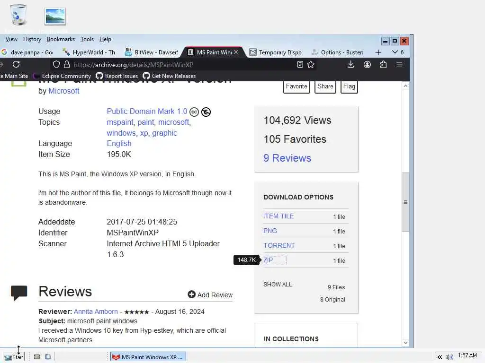The width and height of the screenshot is (485, 363).
Task: Open the Recycle Bin desktop icon
Action: click(x=18, y=15)
